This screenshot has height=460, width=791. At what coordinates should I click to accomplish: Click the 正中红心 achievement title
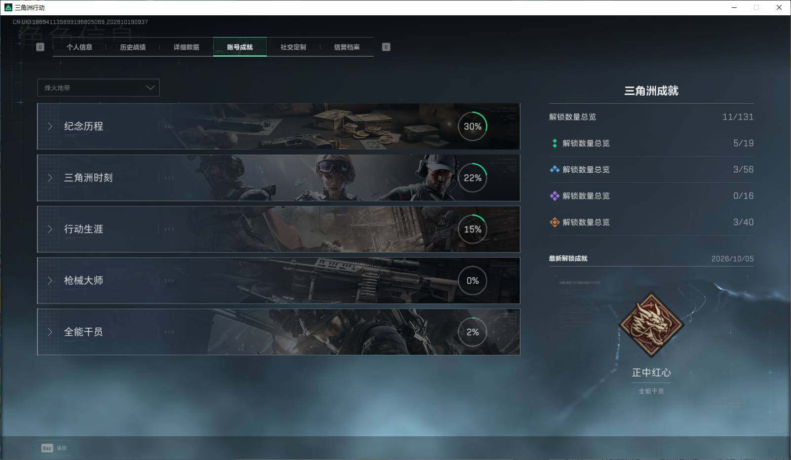(651, 373)
